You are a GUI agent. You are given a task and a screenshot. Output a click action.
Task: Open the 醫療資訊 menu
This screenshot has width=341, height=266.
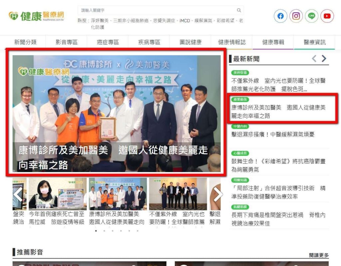(x=314, y=42)
